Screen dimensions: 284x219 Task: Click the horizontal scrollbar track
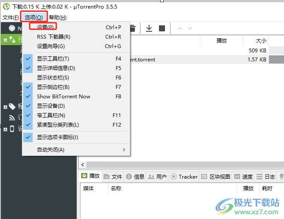pos(185,164)
